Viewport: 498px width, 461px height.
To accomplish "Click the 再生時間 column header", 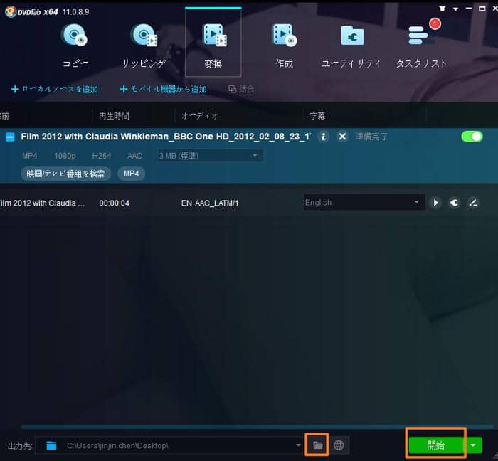I will [114, 115].
